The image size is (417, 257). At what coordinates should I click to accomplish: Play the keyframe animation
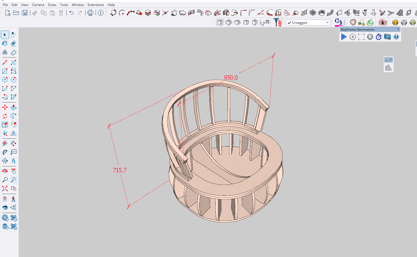tap(344, 37)
